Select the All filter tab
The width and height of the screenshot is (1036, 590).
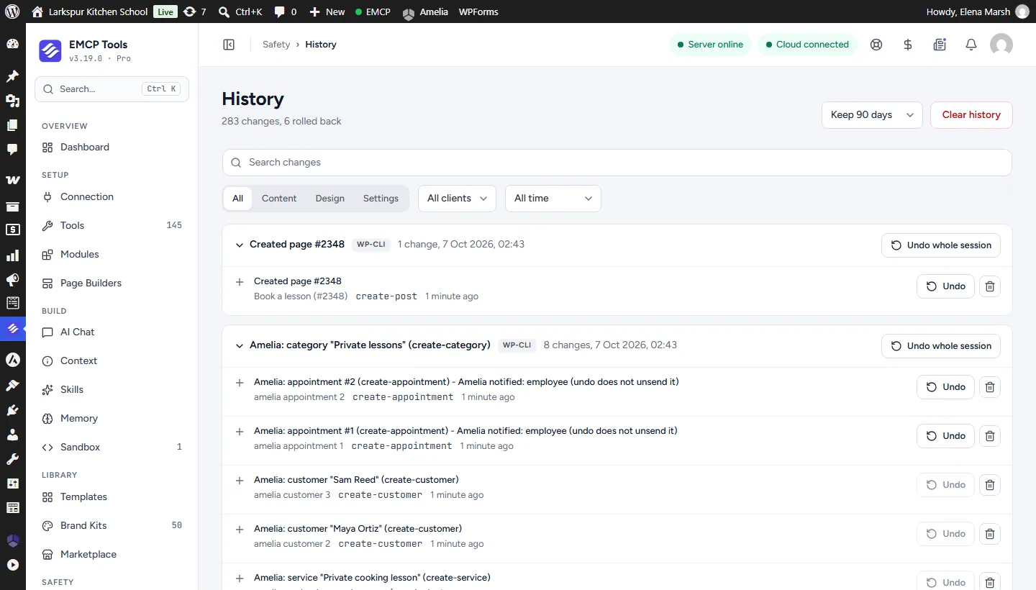tap(237, 199)
